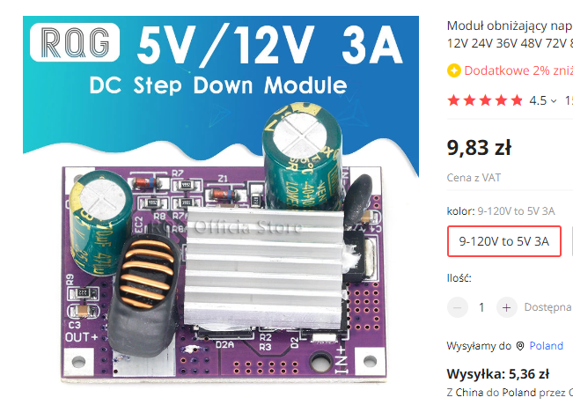Click the RQG logo in the image

pos(75,42)
